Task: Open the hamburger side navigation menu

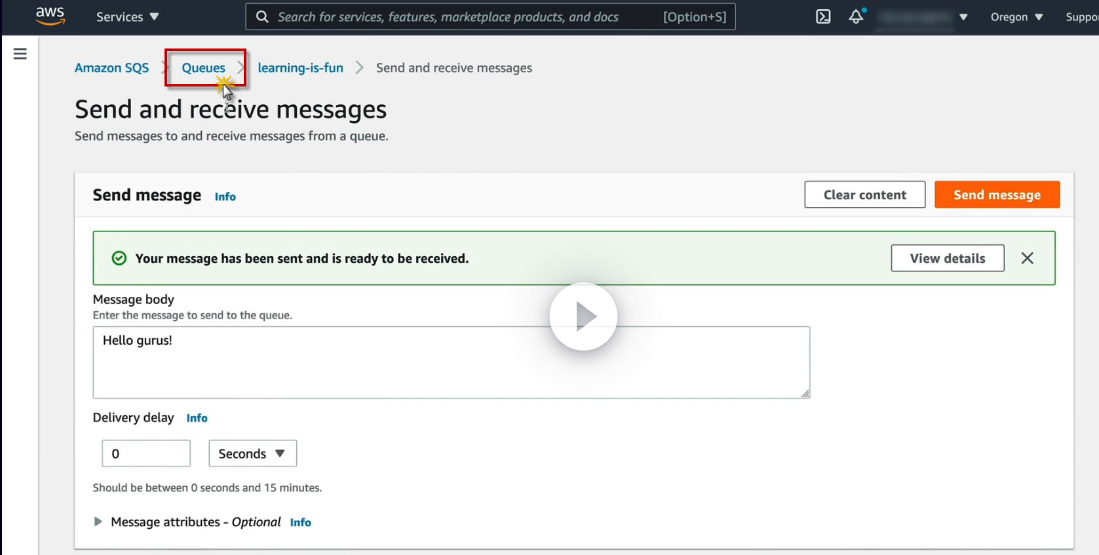Action: pyautogui.click(x=20, y=54)
